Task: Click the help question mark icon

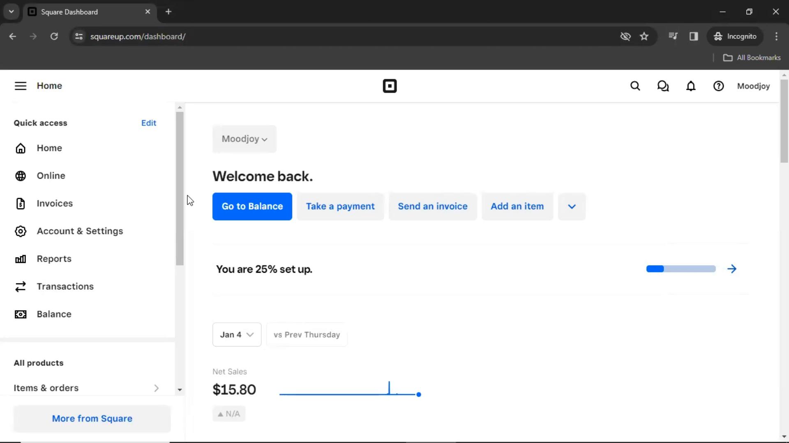Action: pos(719,86)
